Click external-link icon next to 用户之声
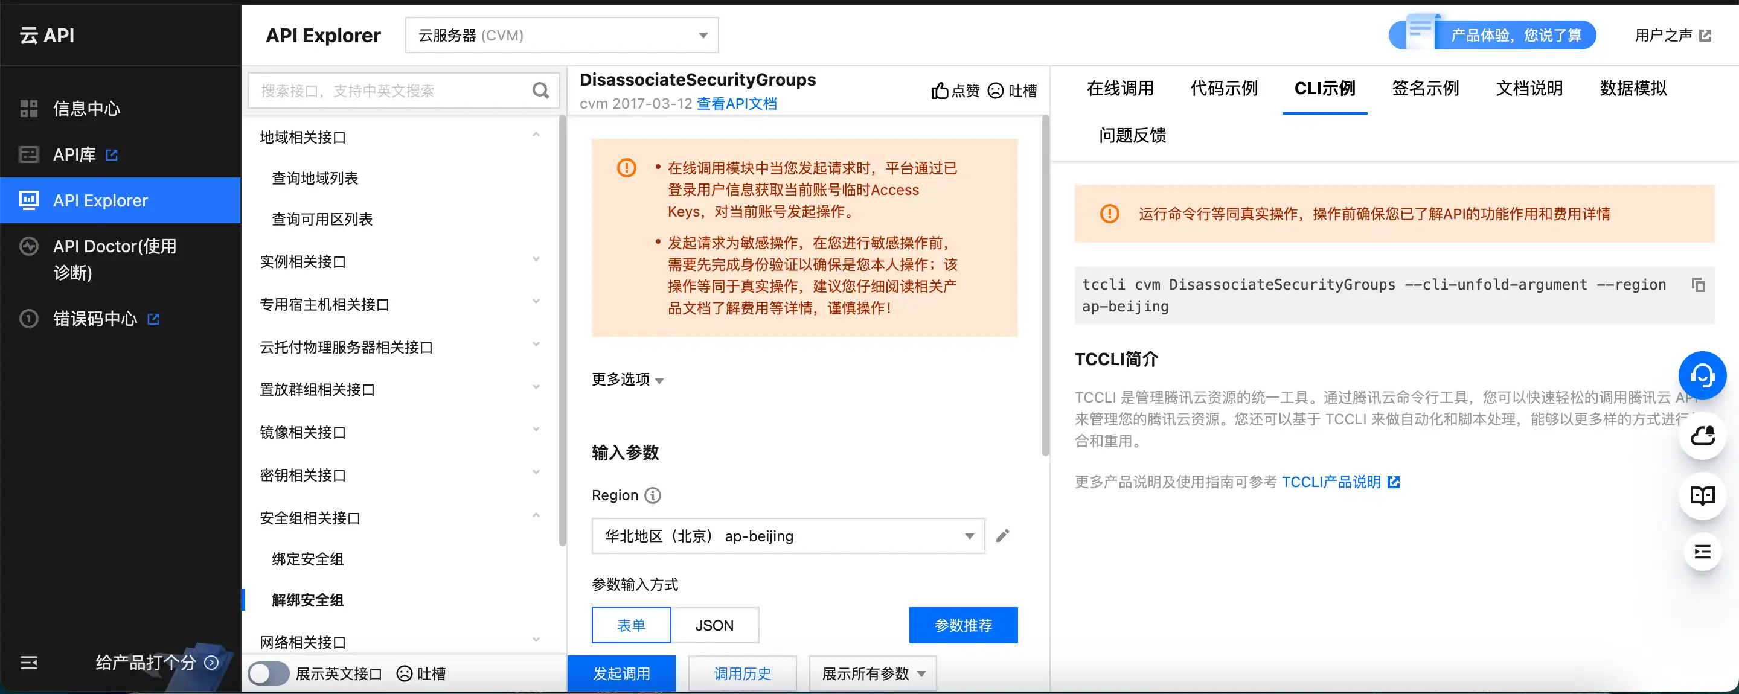Image resolution: width=1739 pixels, height=694 pixels. [1705, 35]
